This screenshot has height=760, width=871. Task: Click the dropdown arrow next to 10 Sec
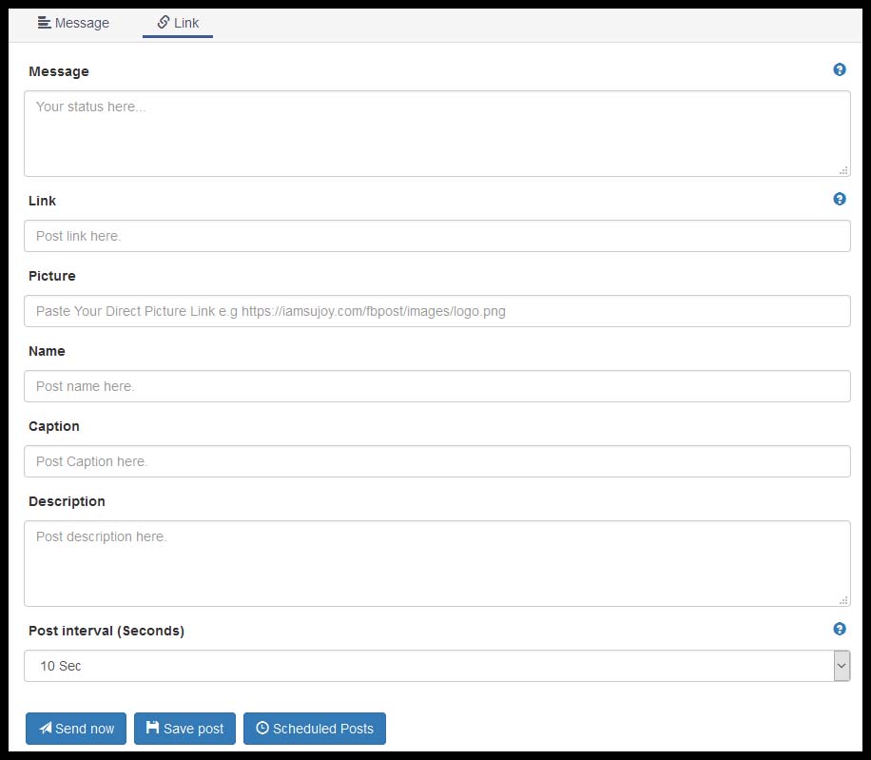click(841, 666)
